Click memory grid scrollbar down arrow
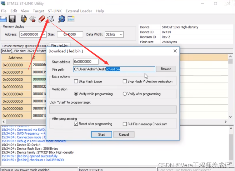Viewport: 235px width, 171px height. 231,117
